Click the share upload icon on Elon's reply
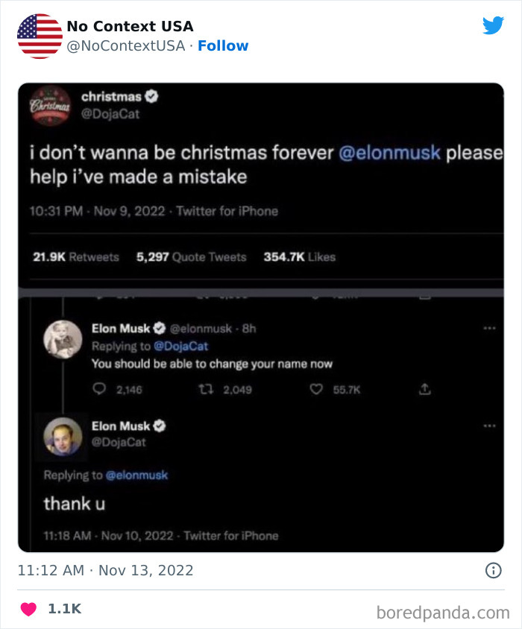The height and width of the screenshot is (629, 522). [425, 389]
